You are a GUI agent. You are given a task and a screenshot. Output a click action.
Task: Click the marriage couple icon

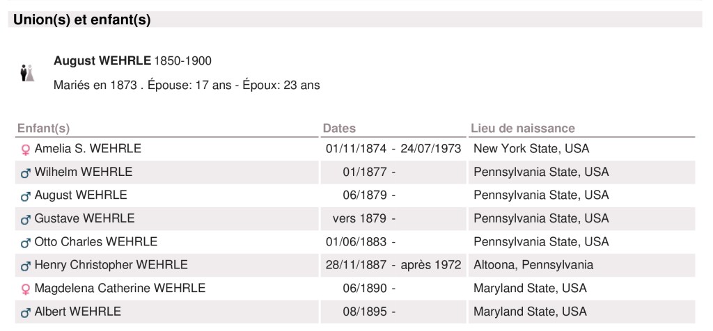(x=26, y=73)
